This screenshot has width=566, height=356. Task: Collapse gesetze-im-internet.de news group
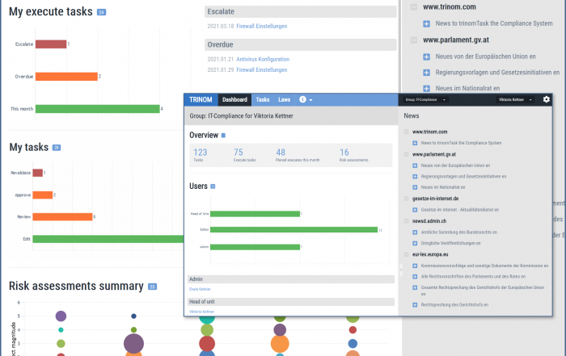coord(407,199)
